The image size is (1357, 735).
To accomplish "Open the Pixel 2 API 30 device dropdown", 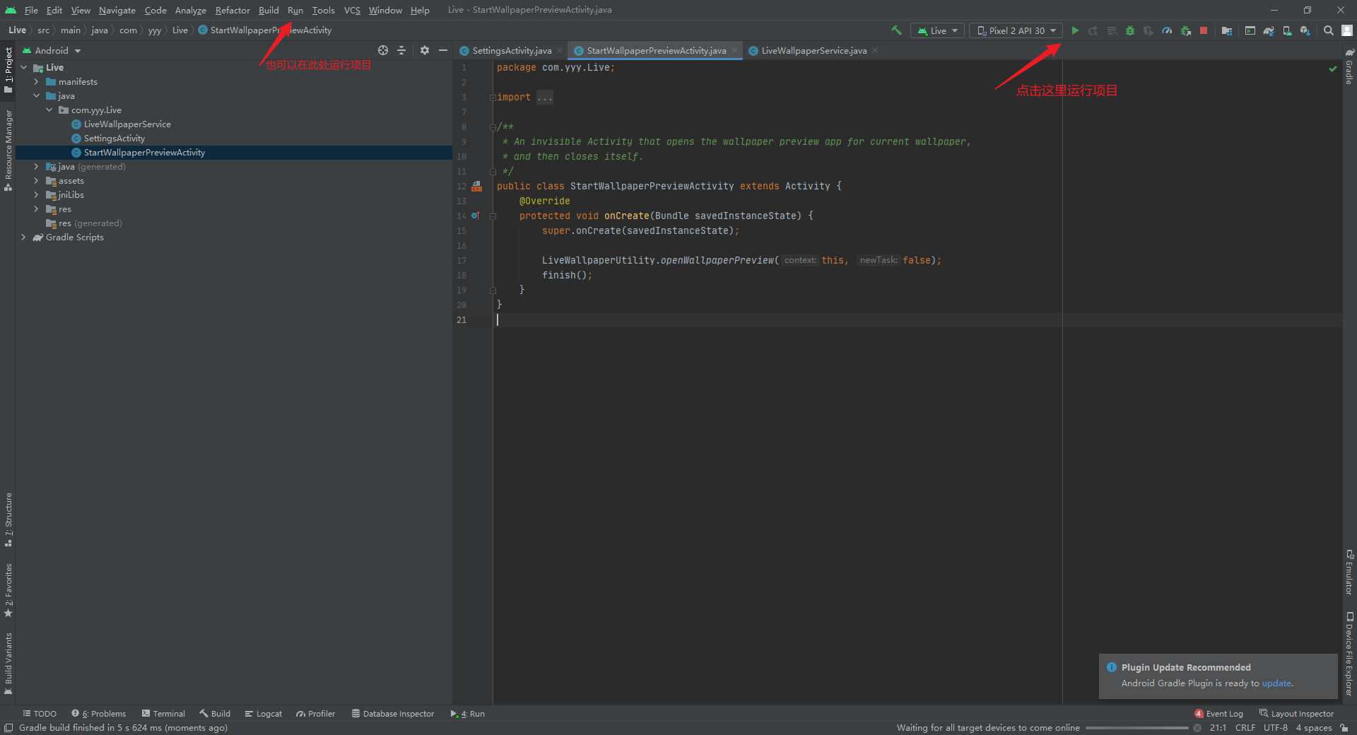I will tap(1016, 30).
